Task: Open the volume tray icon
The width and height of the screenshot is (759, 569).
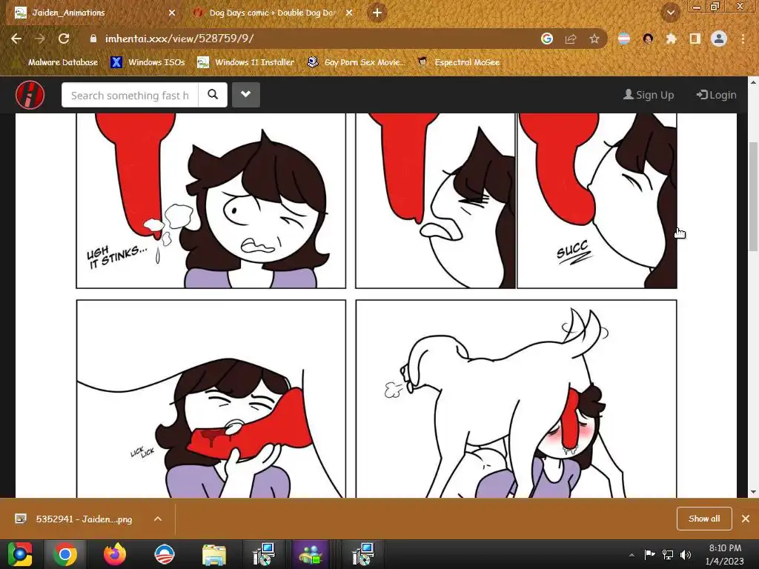Action: pos(686,554)
